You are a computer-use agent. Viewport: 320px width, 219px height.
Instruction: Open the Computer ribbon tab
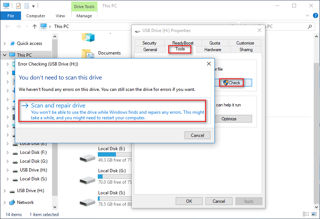[x=35, y=16]
